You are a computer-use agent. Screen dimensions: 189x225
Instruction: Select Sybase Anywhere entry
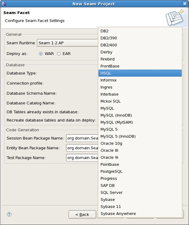[140, 214]
